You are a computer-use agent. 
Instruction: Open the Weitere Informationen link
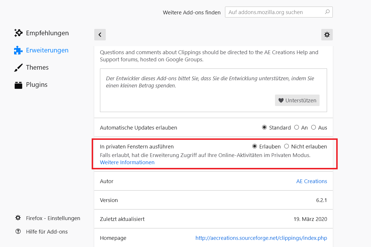pos(127,162)
